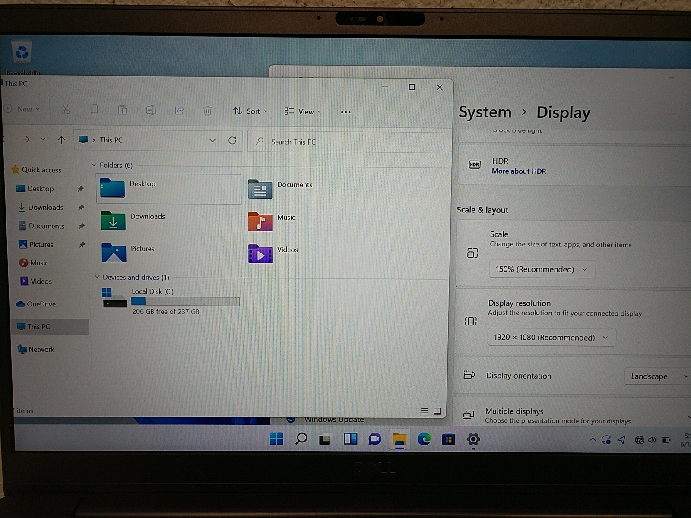Click System in the Settings breadcrumb
Screen dimensions: 691x518
coord(485,112)
